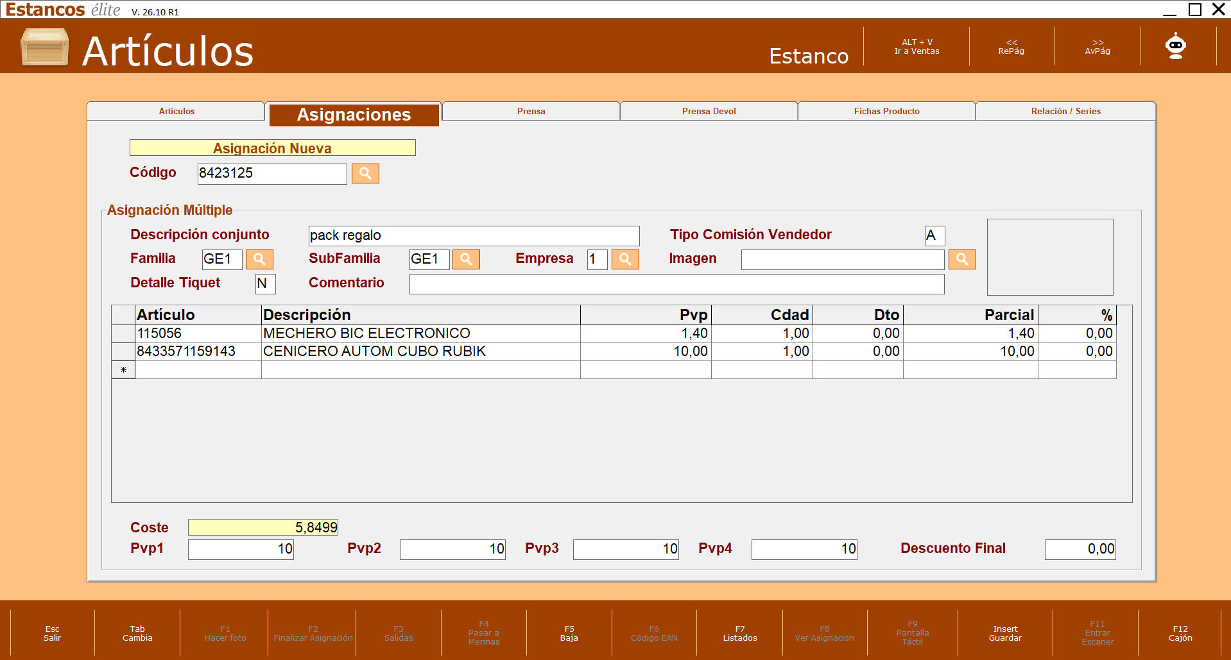Screen dimensions: 1231x660
Task: Click the AvPág next page button
Action: 1098,47
